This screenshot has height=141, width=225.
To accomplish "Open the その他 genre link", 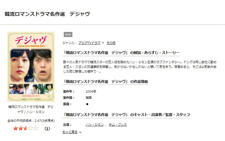I will pyautogui.click(x=111, y=43).
